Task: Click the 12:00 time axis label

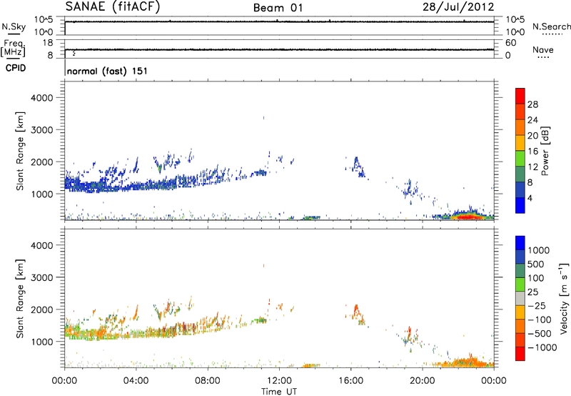Action: click(279, 381)
